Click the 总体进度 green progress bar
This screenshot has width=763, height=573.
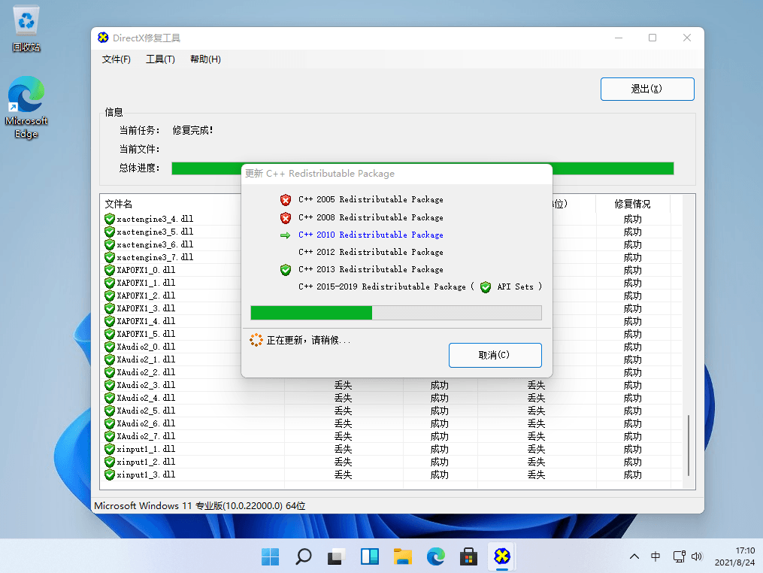pyautogui.click(x=422, y=168)
